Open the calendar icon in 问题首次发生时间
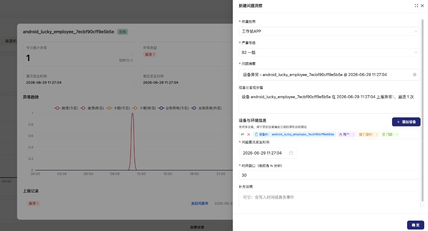Screen dimensions: 428x231 291,153
